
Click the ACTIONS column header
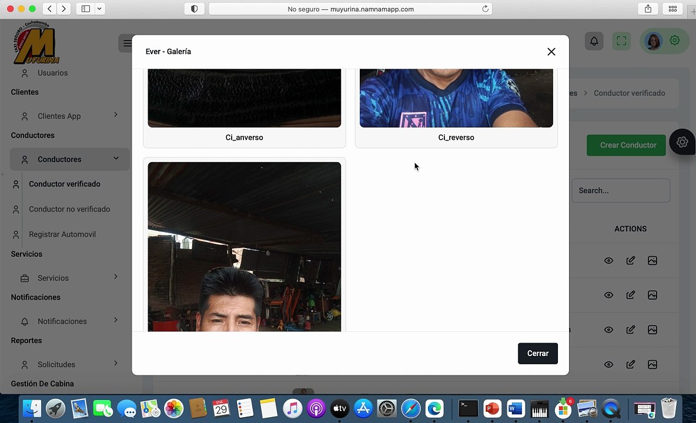pyautogui.click(x=630, y=229)
